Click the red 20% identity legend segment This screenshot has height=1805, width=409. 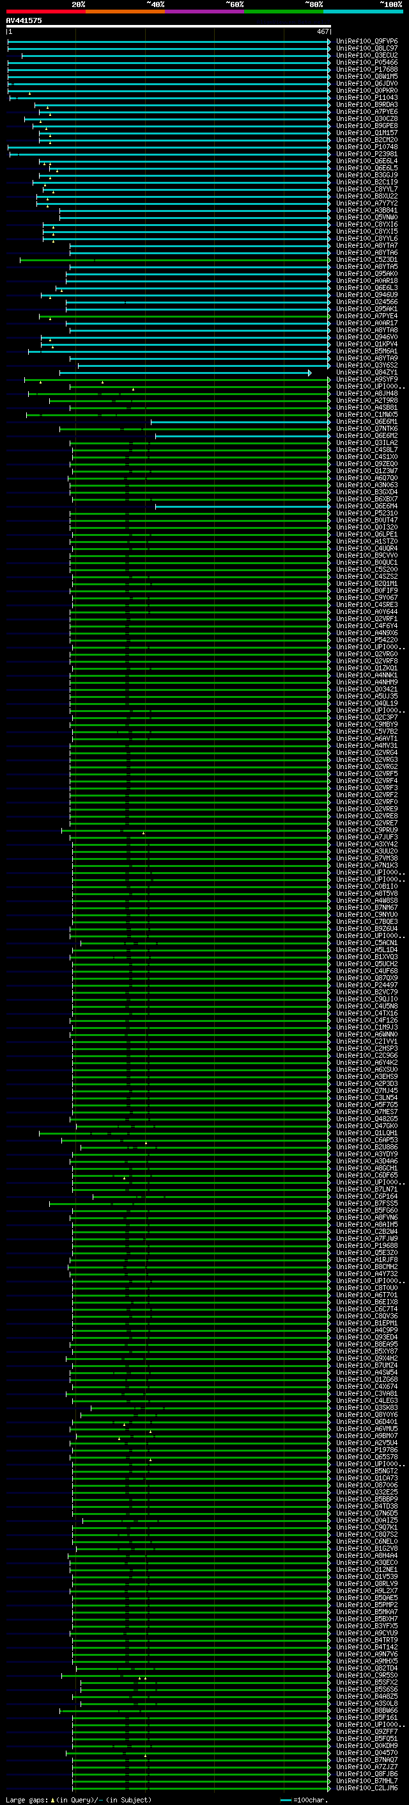tap(45, 12)
